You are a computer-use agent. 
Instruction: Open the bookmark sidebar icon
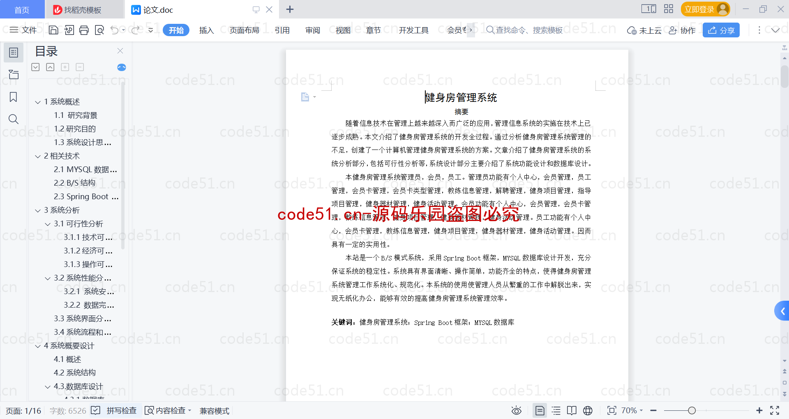coord(14,97)
